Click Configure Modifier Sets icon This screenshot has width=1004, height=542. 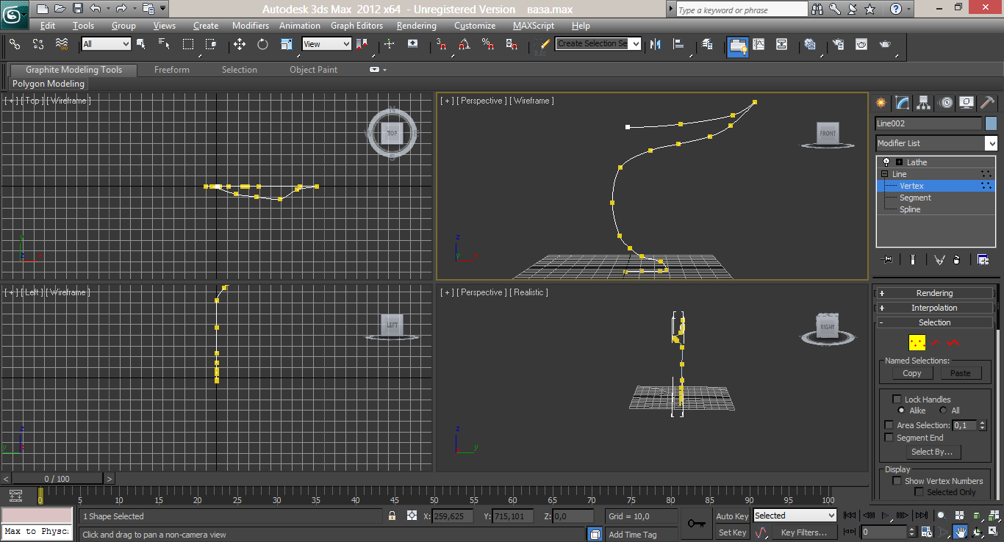(x=983, y=259)
